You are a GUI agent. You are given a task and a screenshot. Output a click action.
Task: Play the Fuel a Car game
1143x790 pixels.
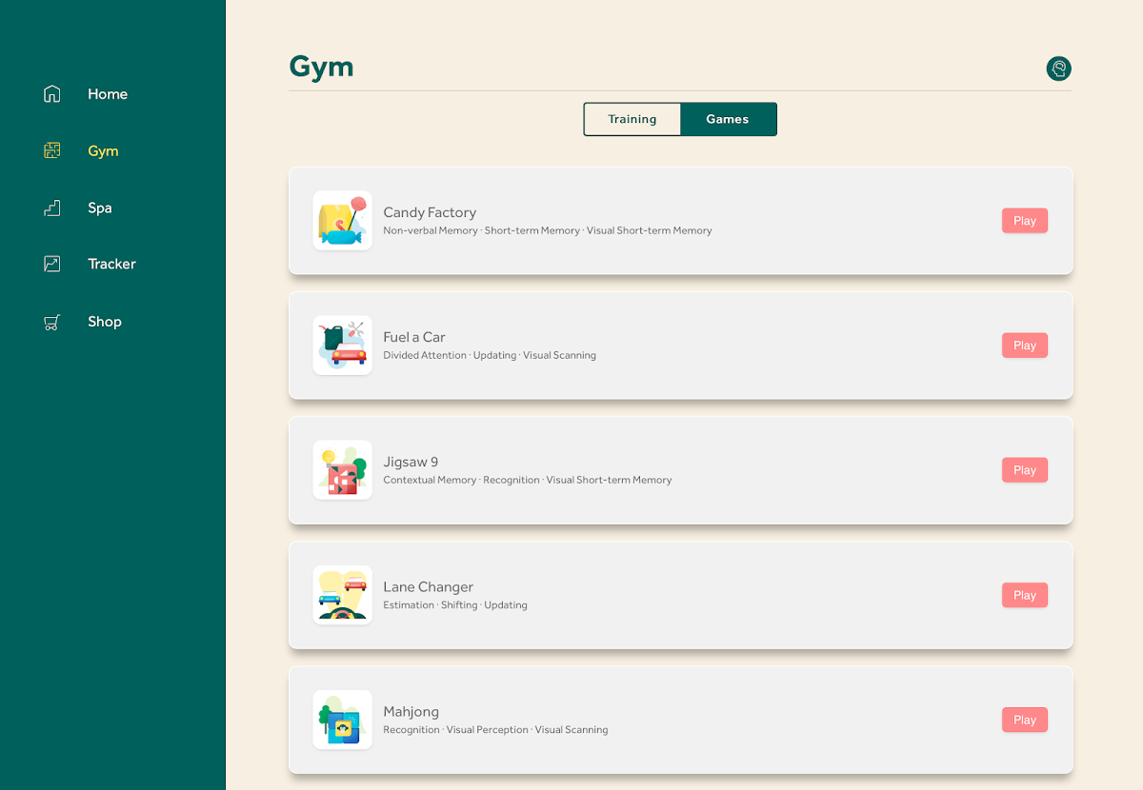point(1025,346)
